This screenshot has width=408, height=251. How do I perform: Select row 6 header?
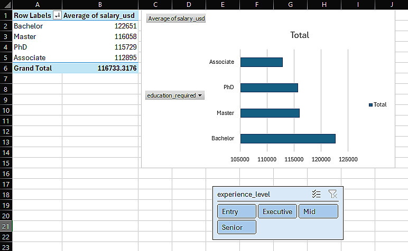[6, 68]
